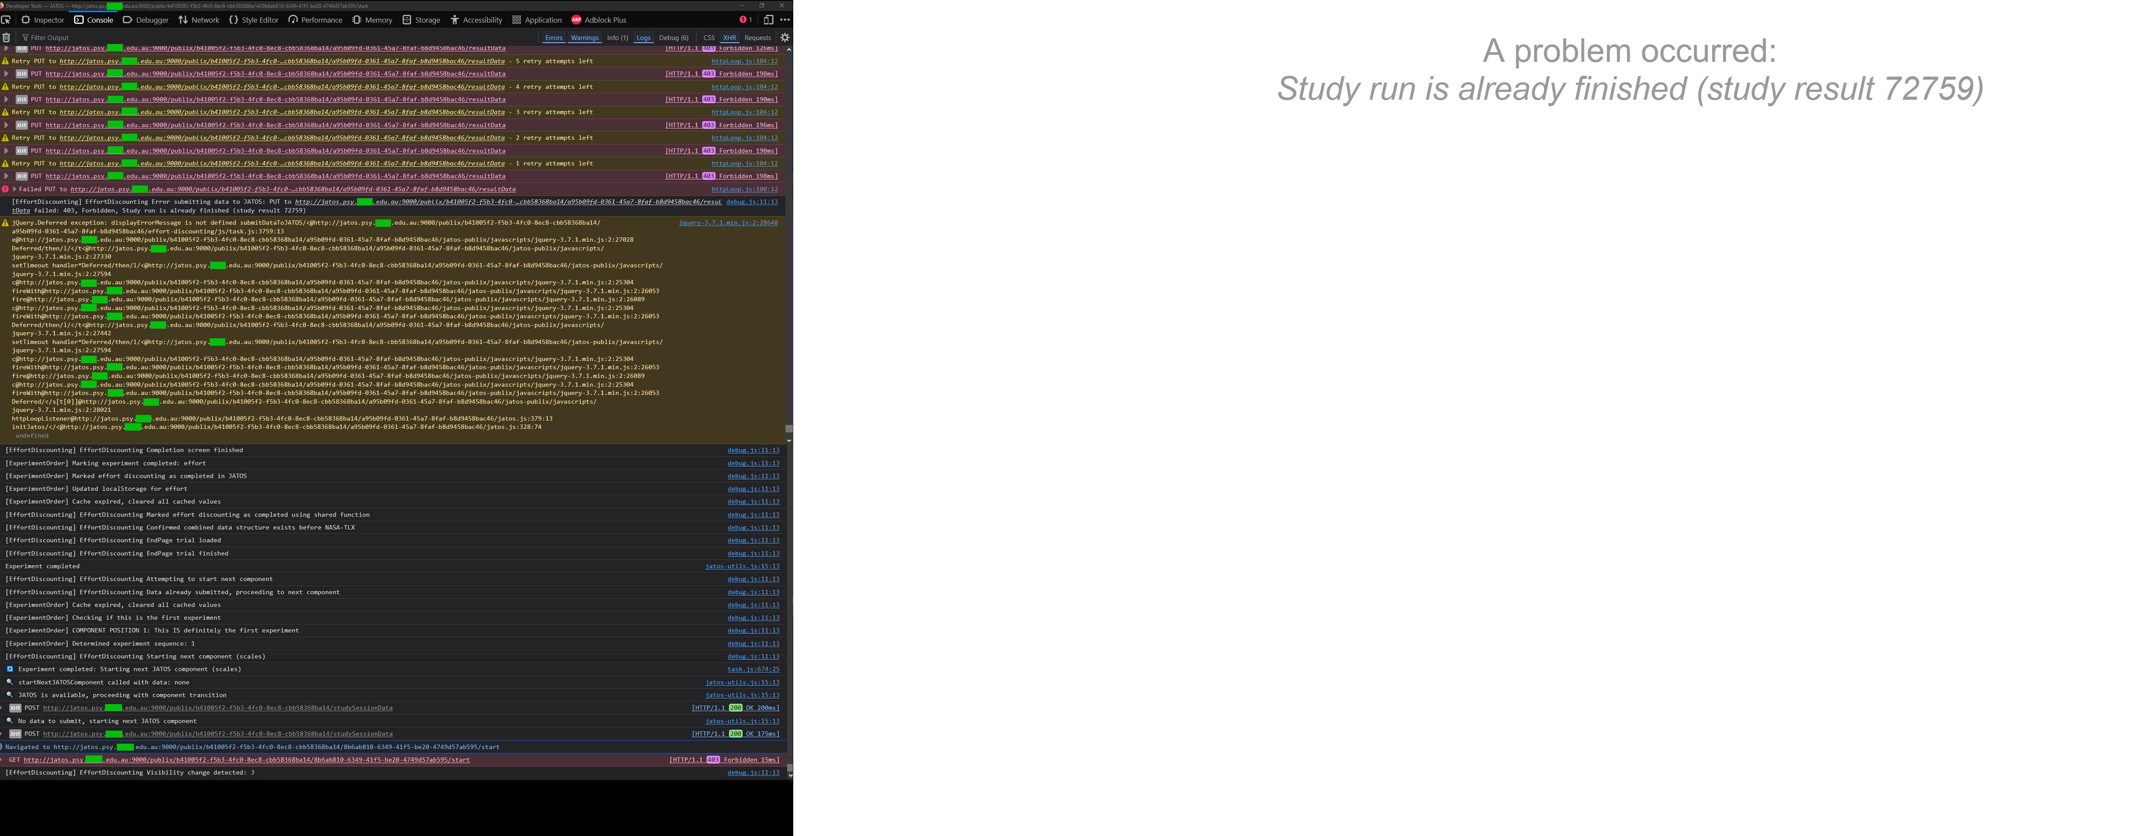Viewport: 2147px width, 836px height.
Task: Expand the first XHR PUT request row
Action: click(7, 48)
